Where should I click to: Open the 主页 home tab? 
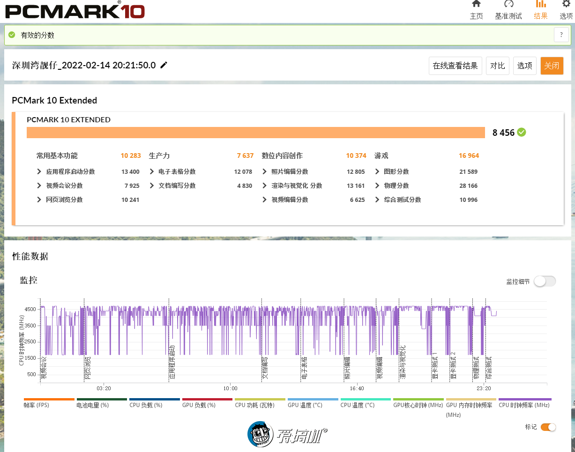476,10
